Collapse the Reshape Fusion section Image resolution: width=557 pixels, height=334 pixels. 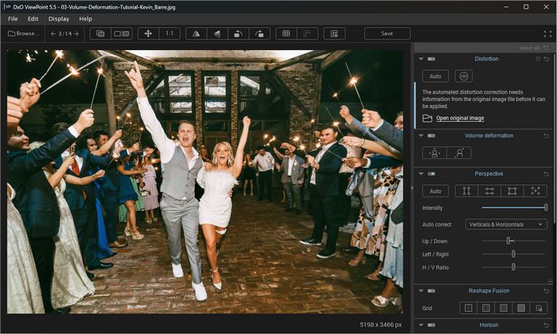pyautogui.click(x=420, y=290)
